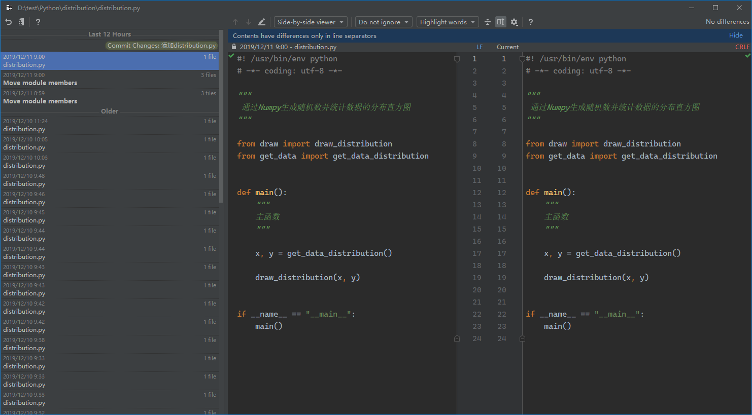Click the read-only lock icon beside file name

click(x=234, y=47)
